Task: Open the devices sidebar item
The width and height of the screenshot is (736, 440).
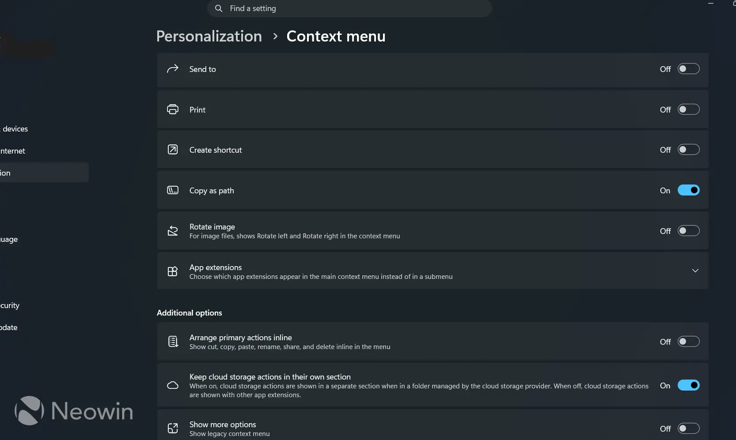Action: (14, 129)
